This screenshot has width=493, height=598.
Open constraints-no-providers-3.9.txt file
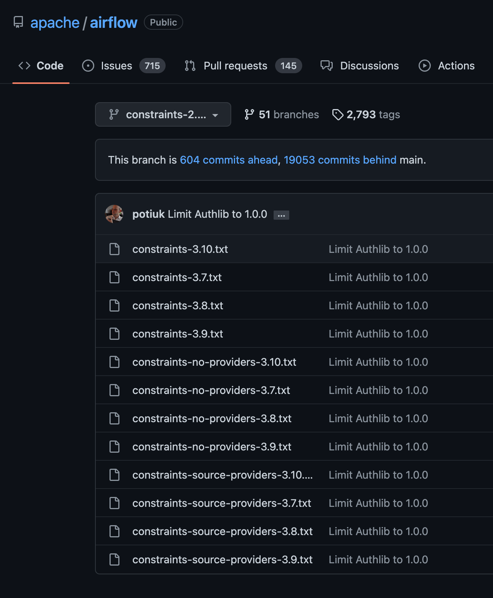212,447
